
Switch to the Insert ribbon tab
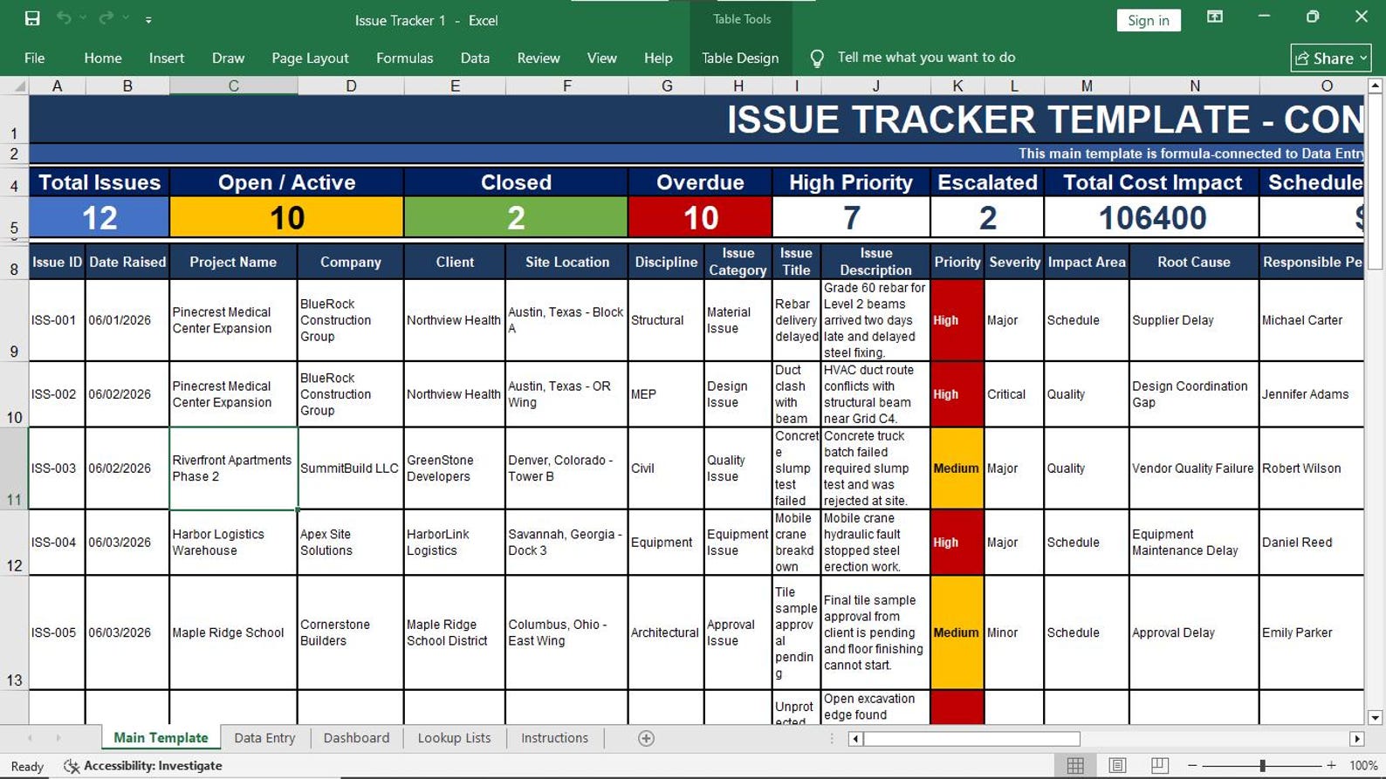[167, 58]
